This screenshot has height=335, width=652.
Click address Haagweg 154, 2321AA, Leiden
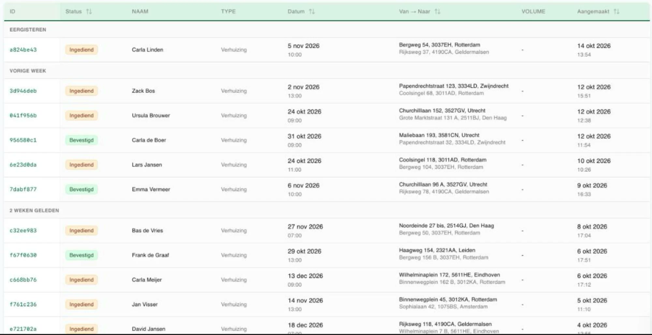coord(437,251)
